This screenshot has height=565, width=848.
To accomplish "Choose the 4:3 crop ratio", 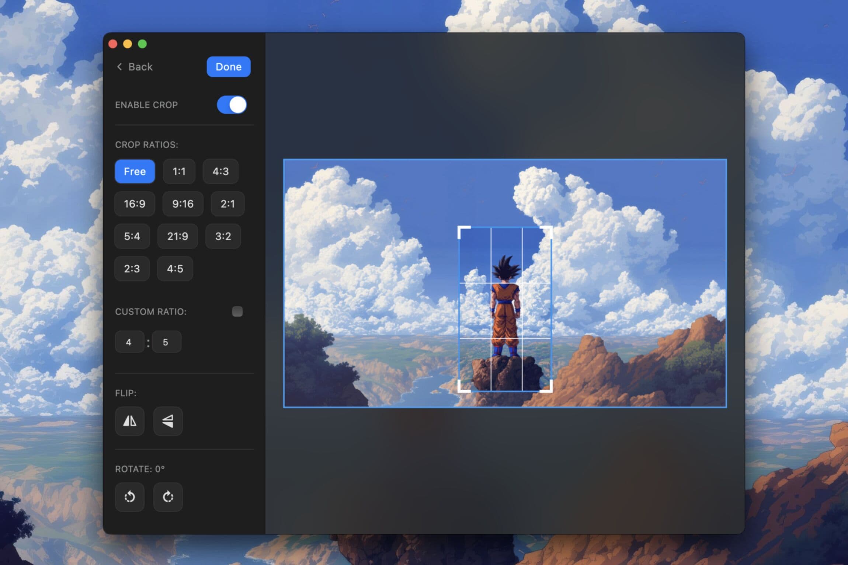I will (220, 171).
